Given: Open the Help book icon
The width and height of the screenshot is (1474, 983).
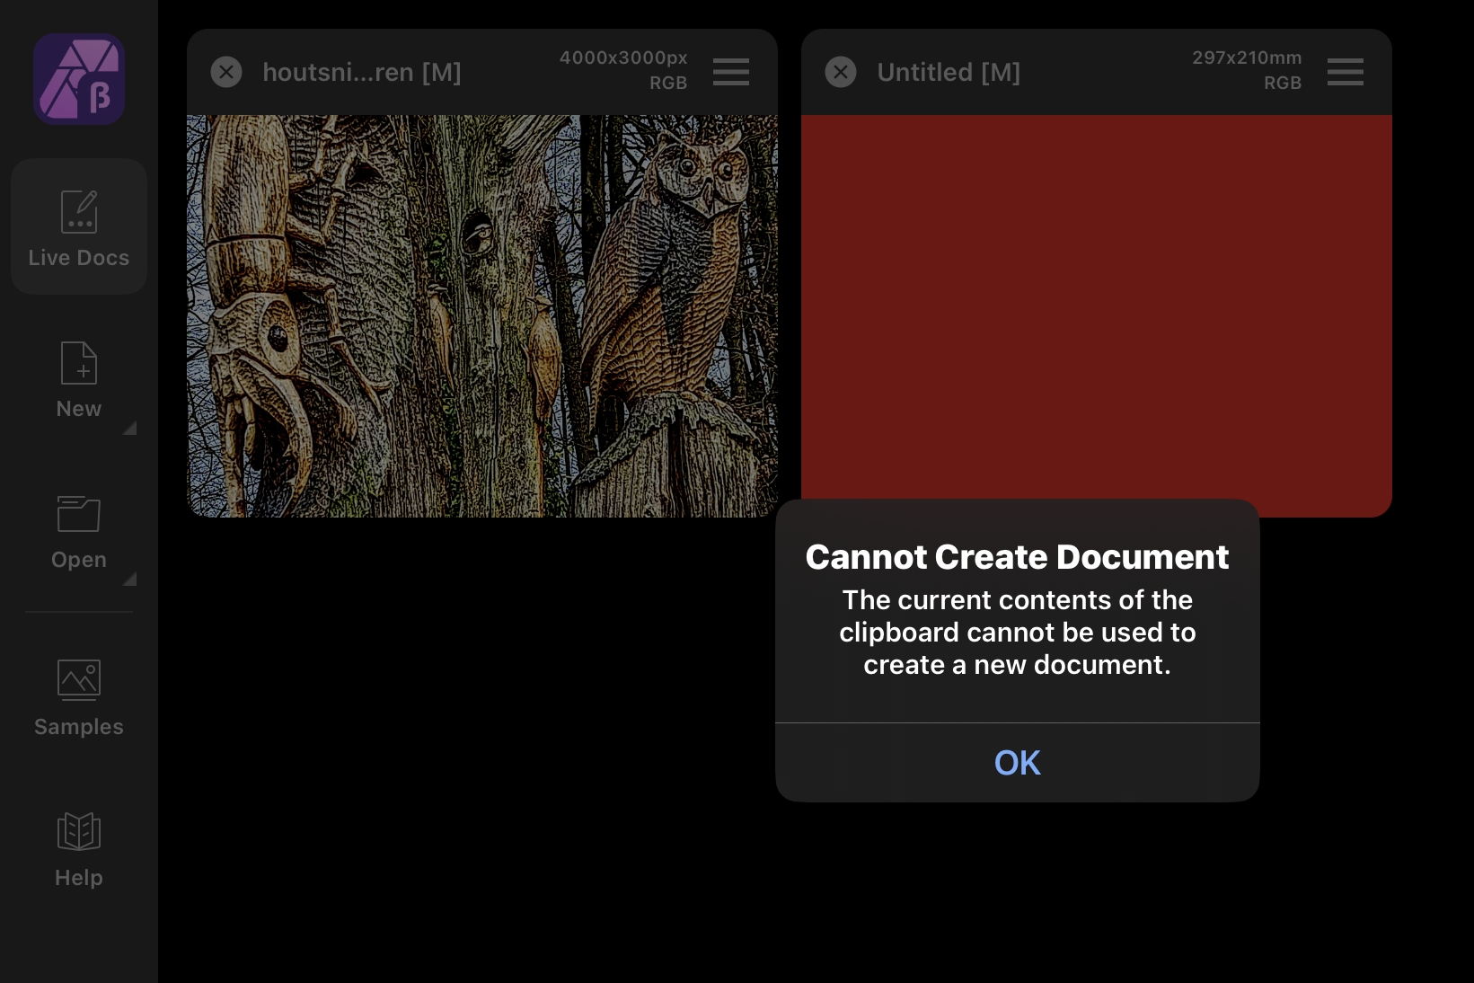Looking at the screenshot, I should (79, 831).
